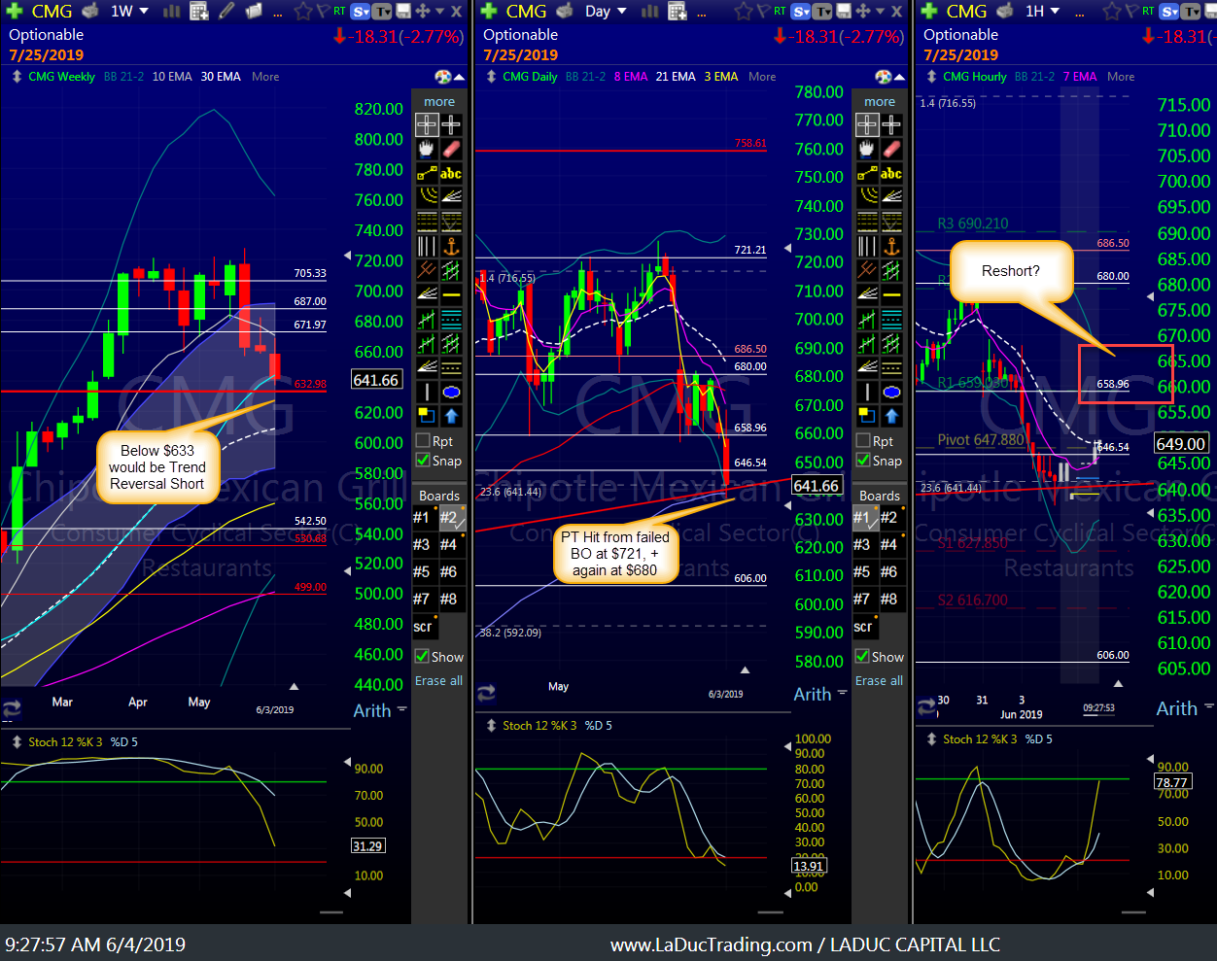
Task: Click the 30 EMA label on weekly chart
Action: pos(221,77)
